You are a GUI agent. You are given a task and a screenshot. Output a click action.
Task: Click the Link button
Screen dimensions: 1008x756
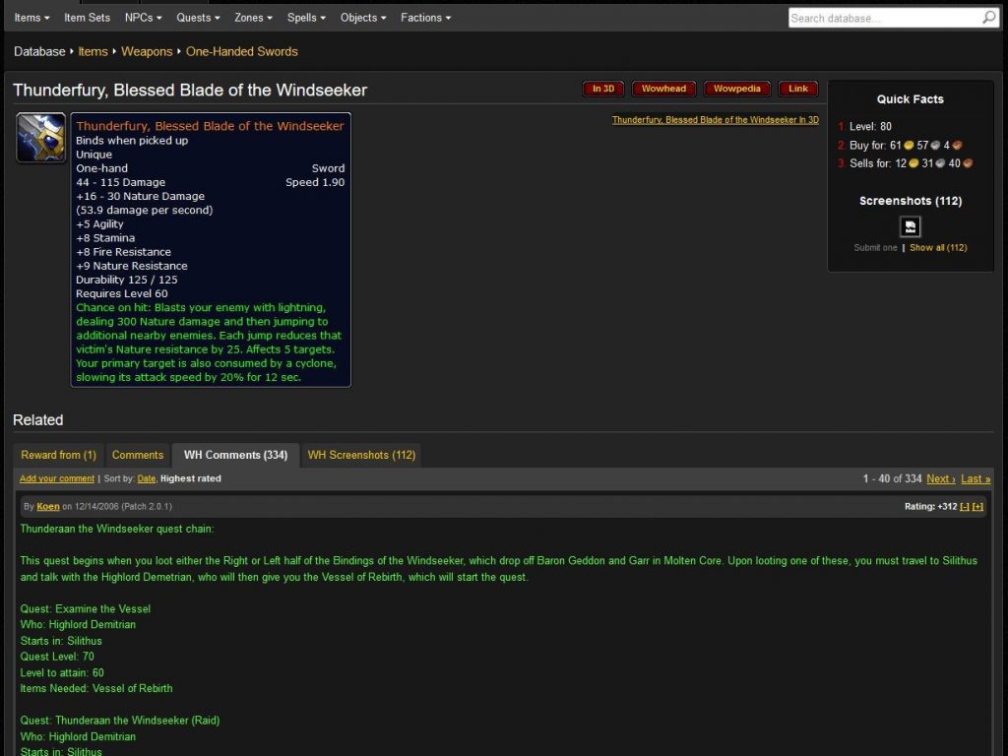[x=797, y=89]
